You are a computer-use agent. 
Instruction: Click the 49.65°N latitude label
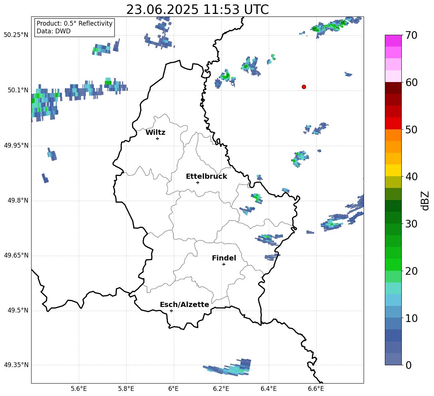point(16,255)
